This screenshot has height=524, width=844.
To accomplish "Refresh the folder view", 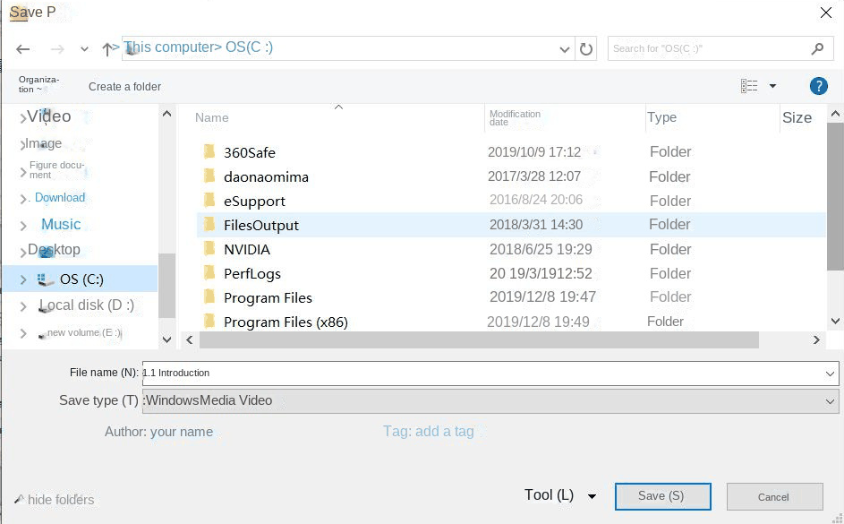I will tap(586, 49).
